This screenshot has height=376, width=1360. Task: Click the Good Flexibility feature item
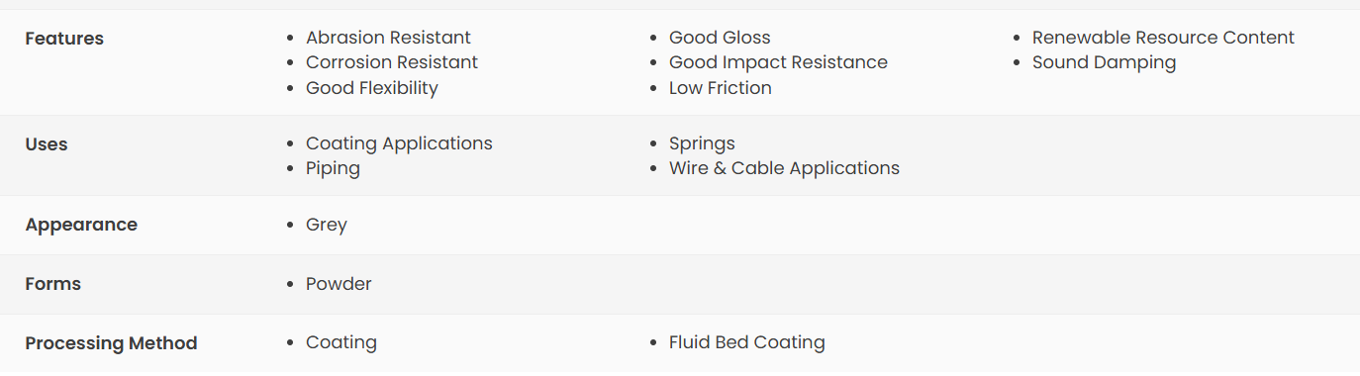372,88
